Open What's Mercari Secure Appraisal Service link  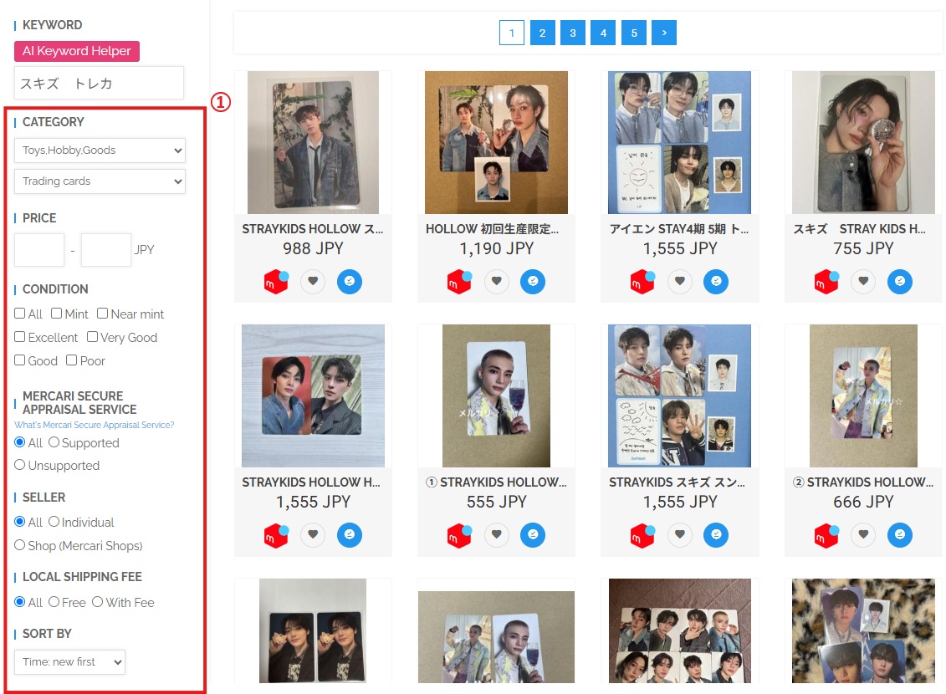[x=94, y=425]
